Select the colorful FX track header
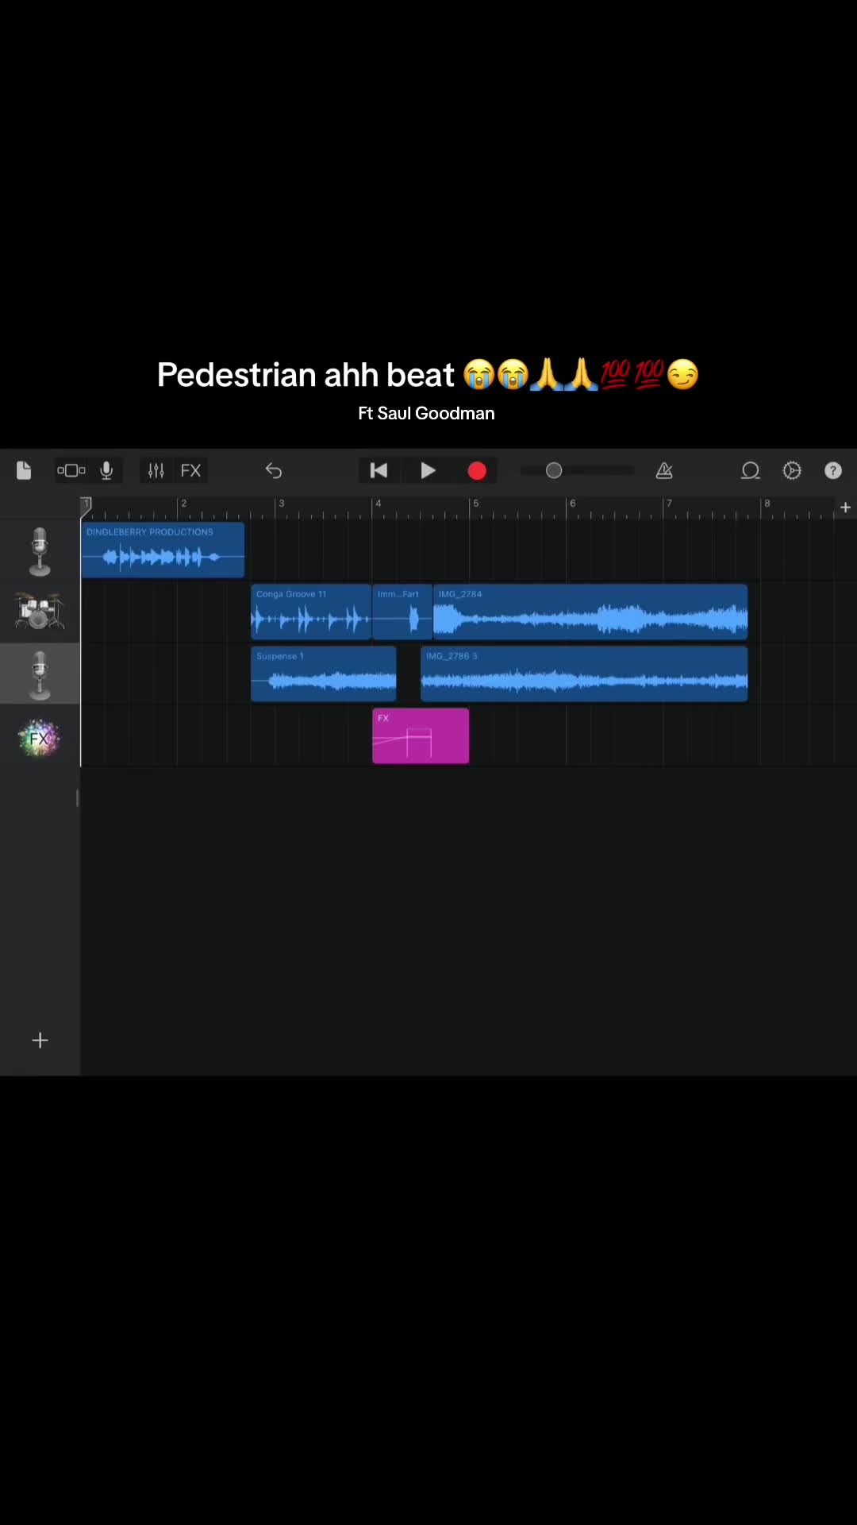The image size is (857, 1525). click(40, 736)
